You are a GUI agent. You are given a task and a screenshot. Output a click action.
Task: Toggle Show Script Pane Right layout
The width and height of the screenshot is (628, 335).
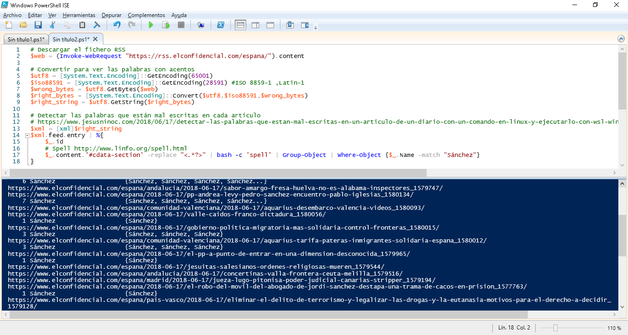[255, 25]
